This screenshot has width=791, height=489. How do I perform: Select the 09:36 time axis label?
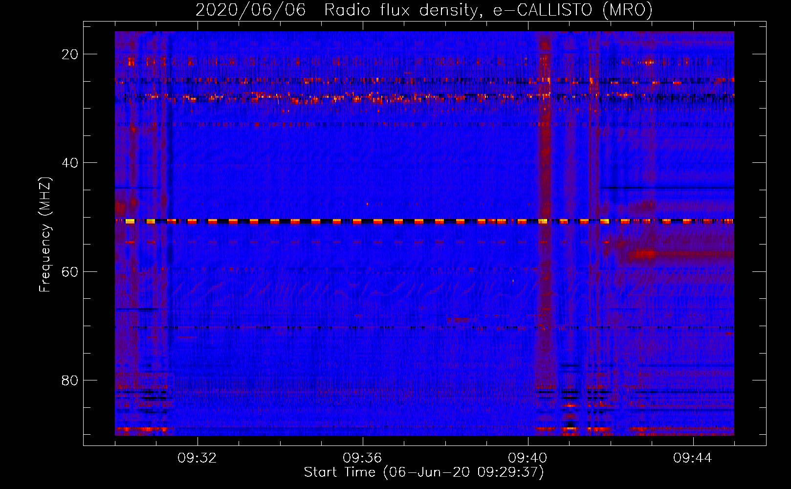362,458
